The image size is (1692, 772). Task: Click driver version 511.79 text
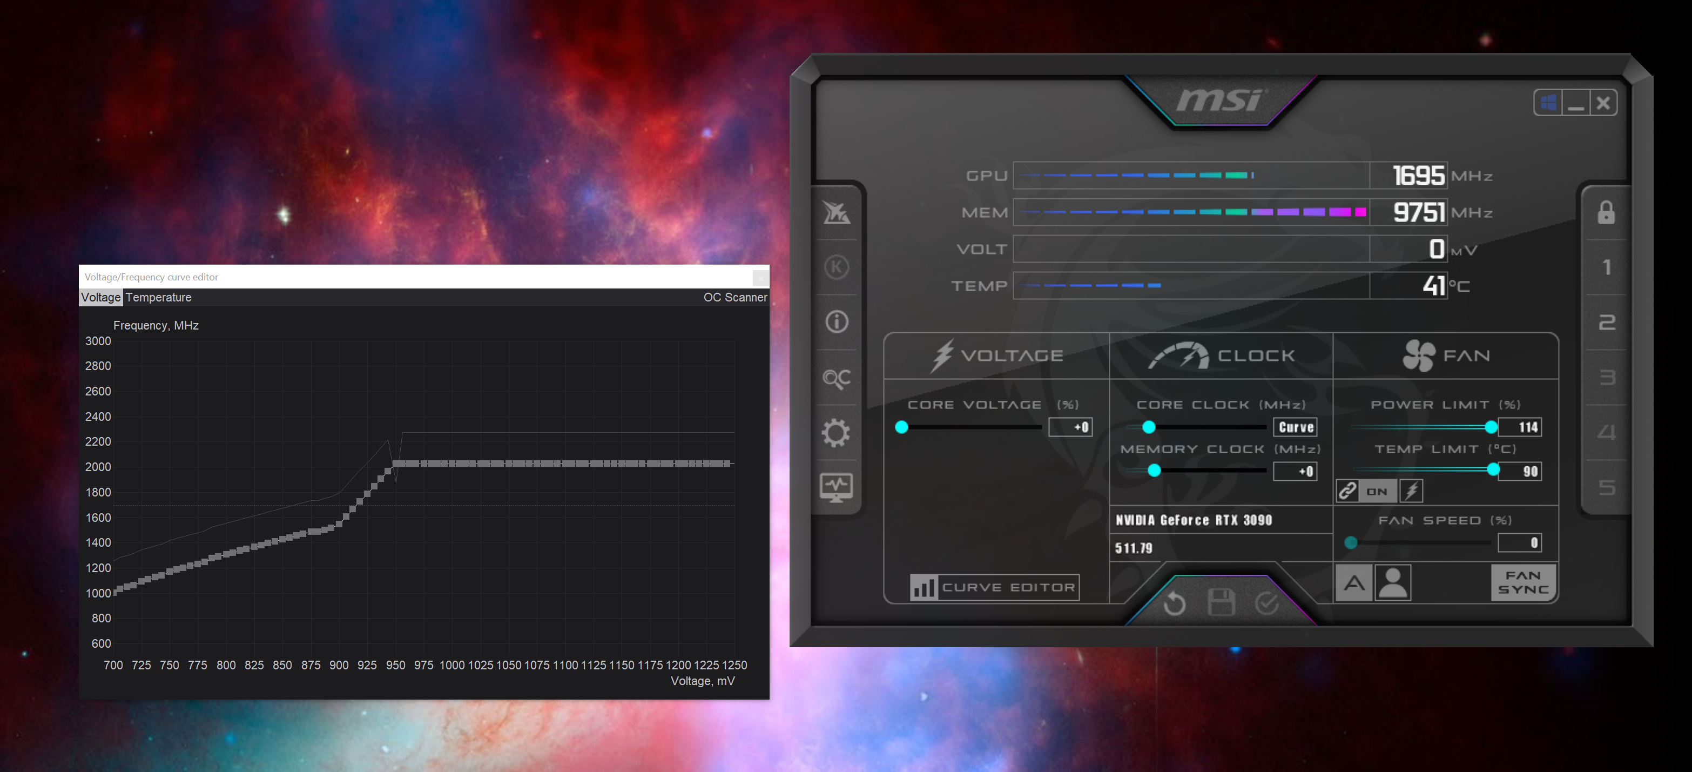pyautogui.click(x=1134, y=548)
